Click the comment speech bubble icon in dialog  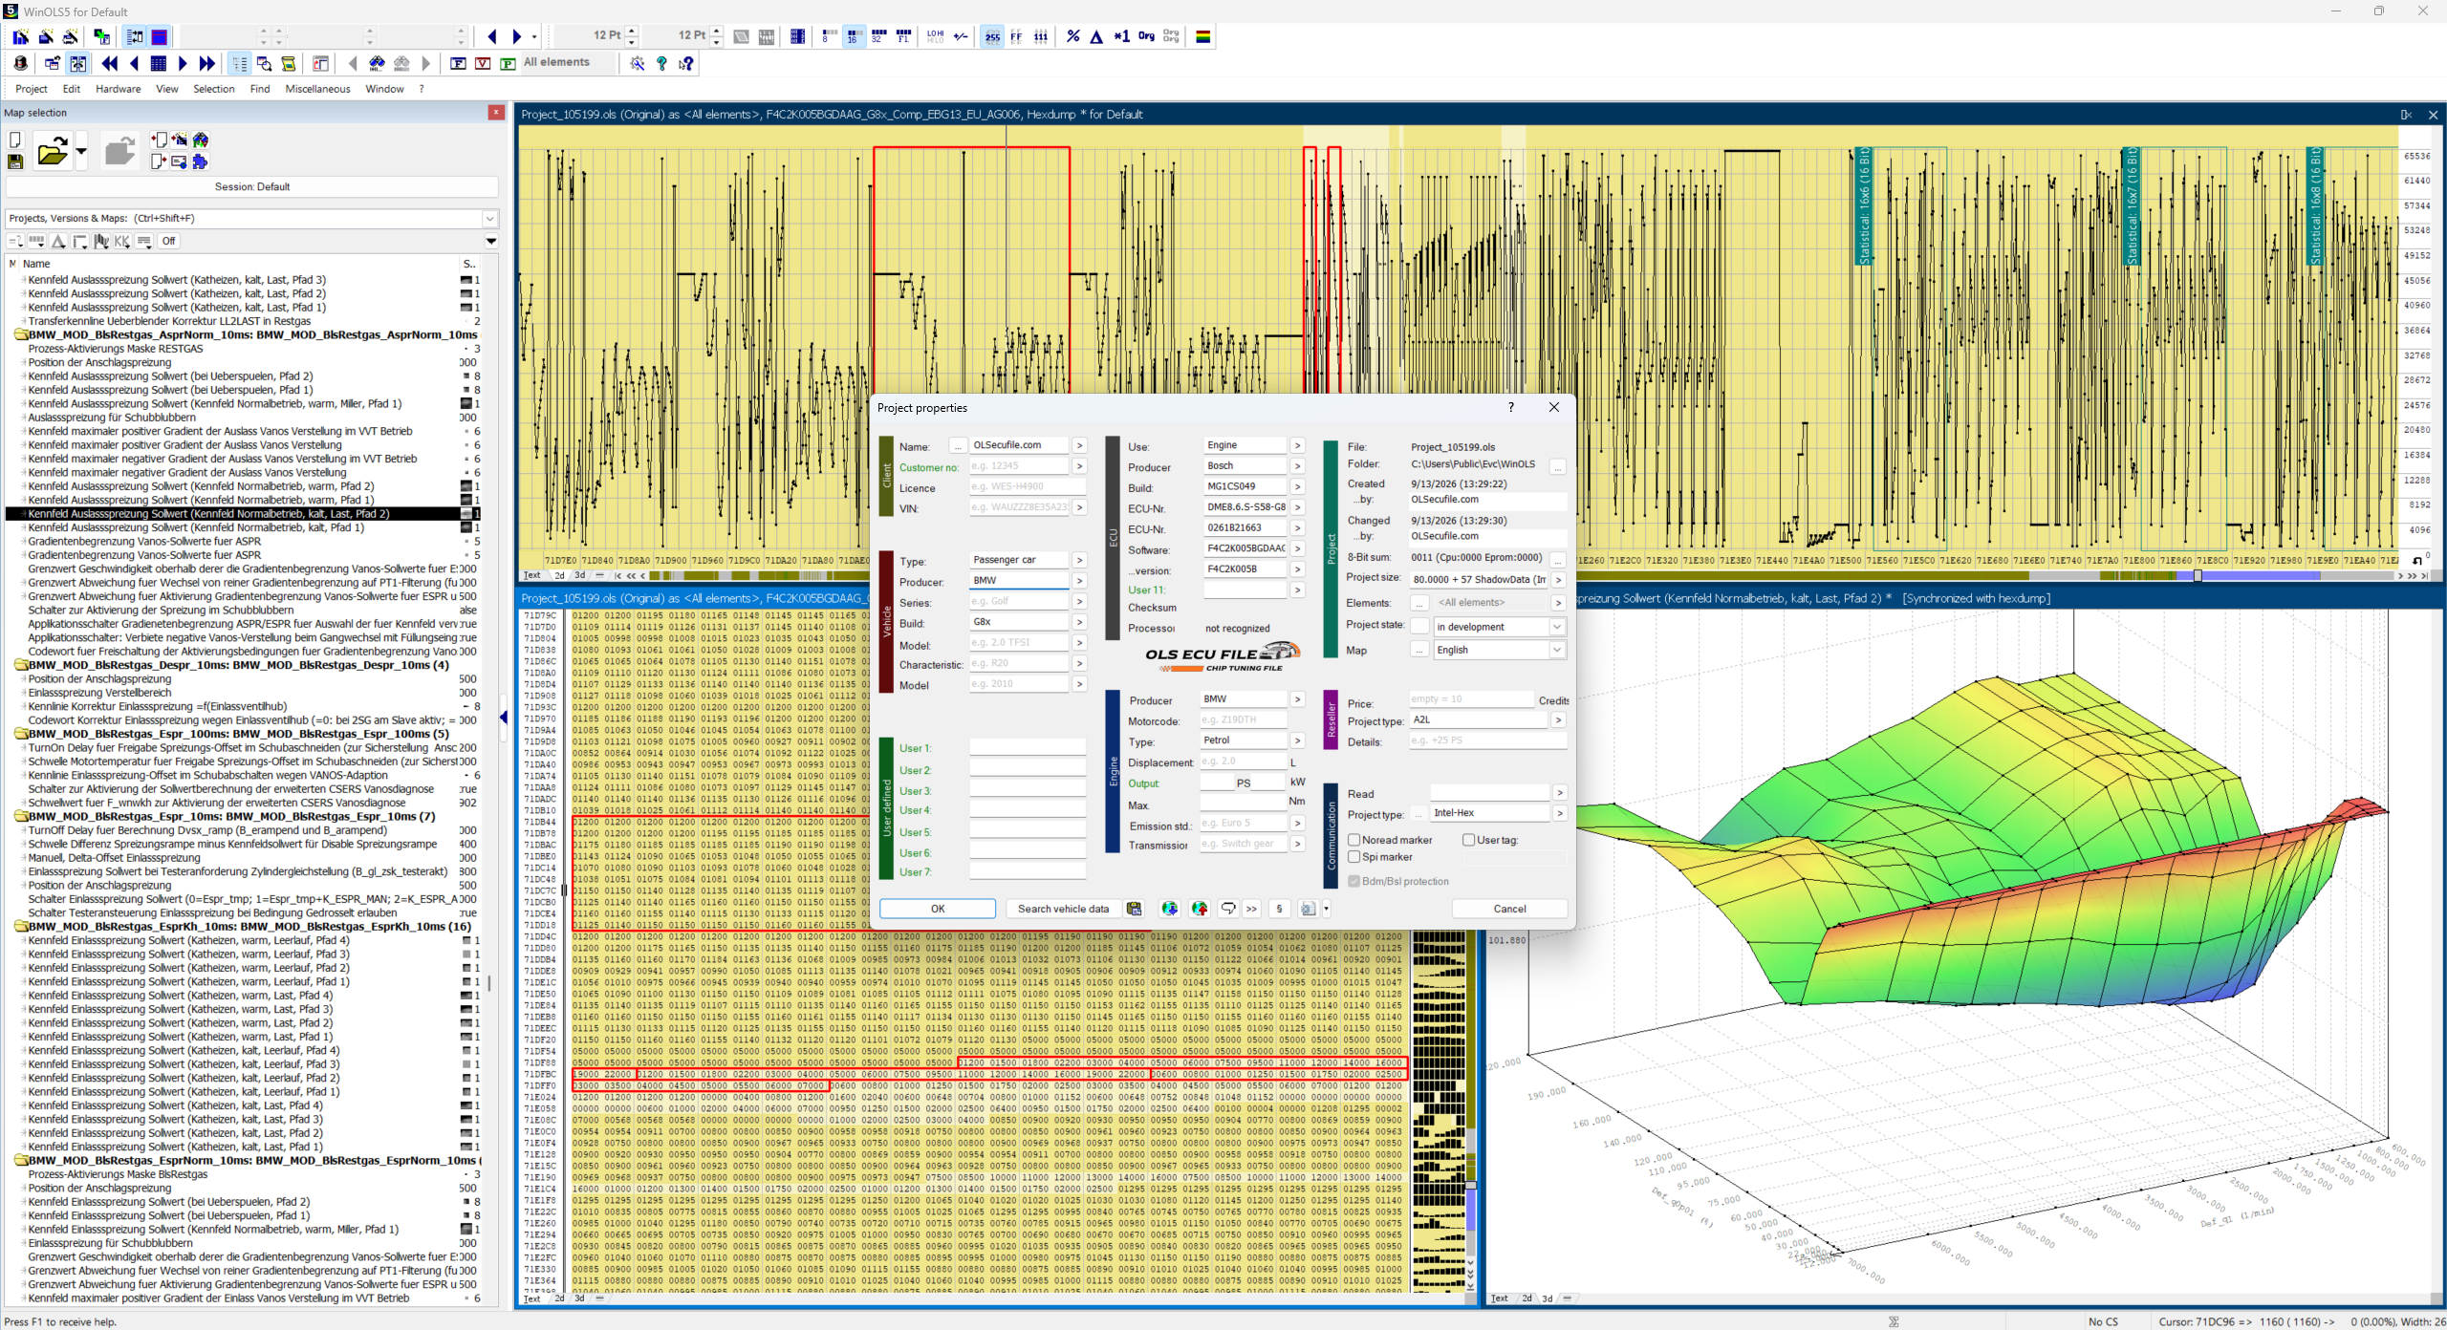point(1228,909)
